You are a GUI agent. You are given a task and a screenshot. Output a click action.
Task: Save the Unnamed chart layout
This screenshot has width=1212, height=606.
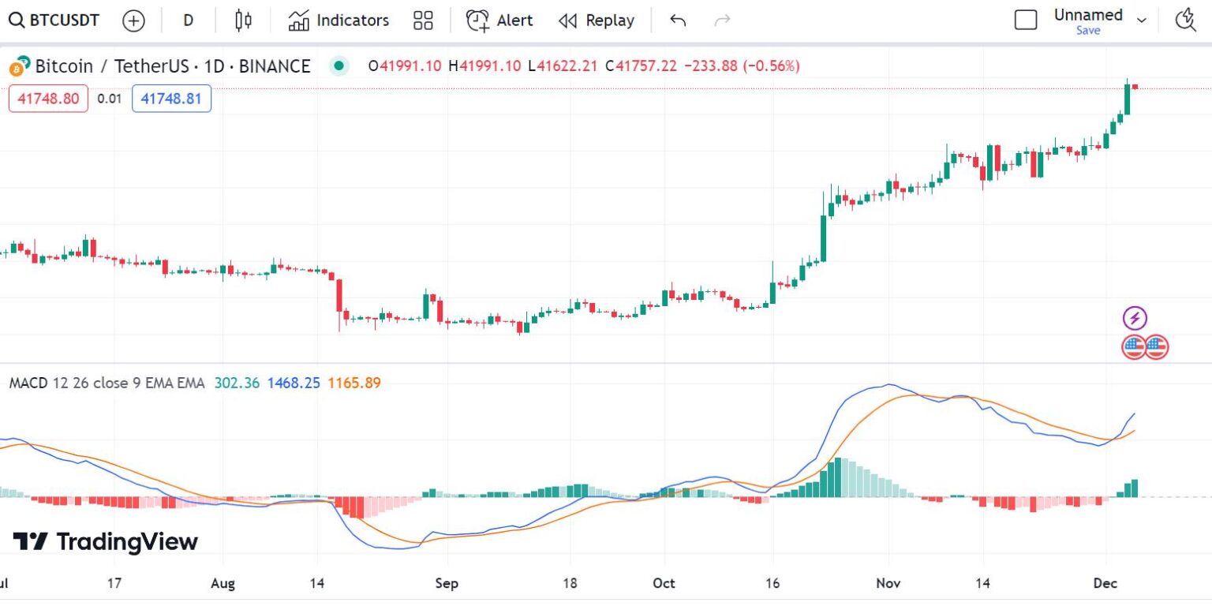[1088, 31]
